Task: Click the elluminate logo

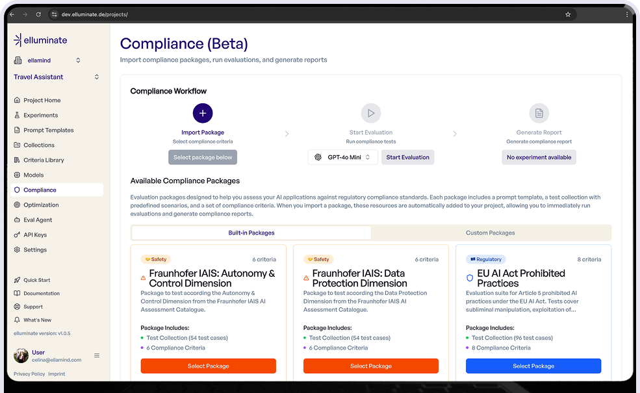Action: click(x=40, y=40)
